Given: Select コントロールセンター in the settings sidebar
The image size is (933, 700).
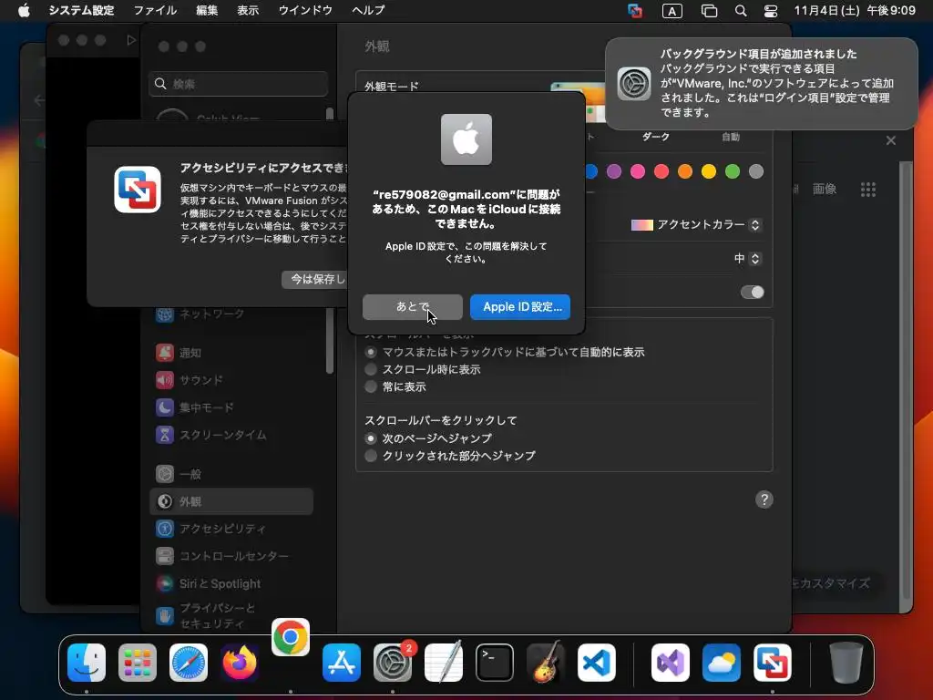Looking at the screenshot, I should click(231, 556).
